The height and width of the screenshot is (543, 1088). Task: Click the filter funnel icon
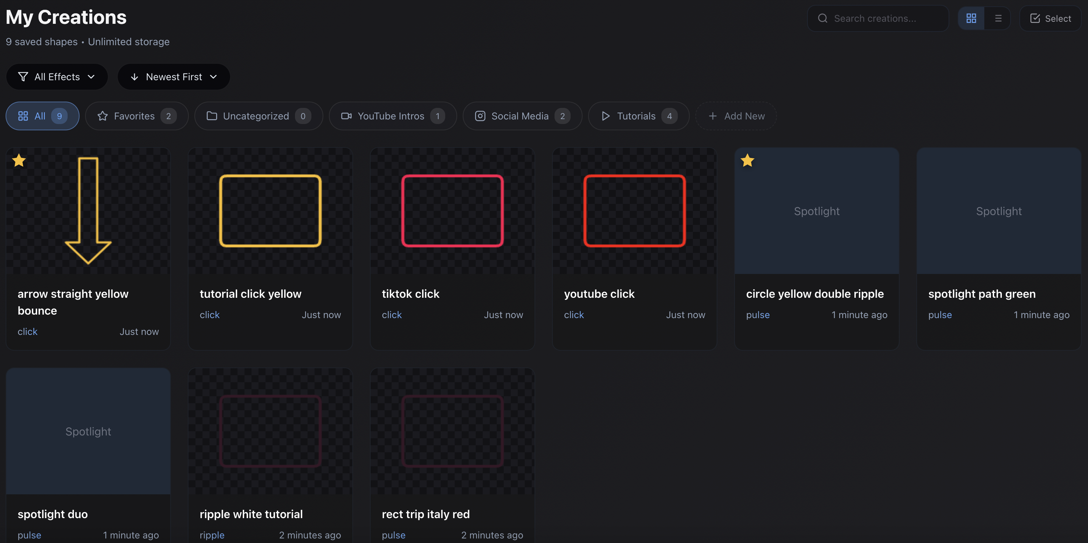[x=23, y=76]
